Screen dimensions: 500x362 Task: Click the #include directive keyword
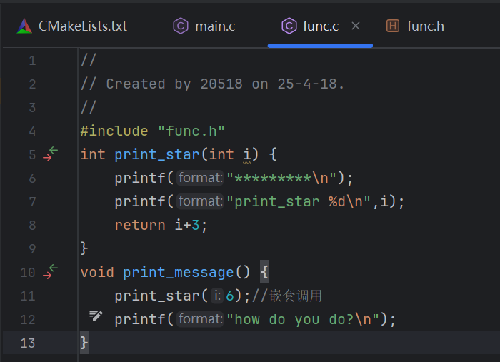(x=114, y=131)
